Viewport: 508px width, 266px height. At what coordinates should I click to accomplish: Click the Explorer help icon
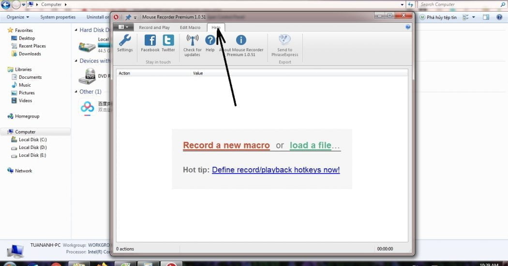point(499,17)
